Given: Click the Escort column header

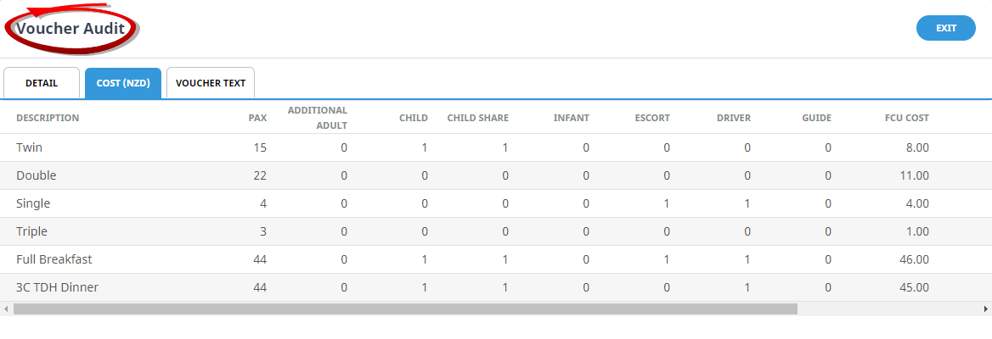Looking at the screenshot, I should tap(651, 118).
